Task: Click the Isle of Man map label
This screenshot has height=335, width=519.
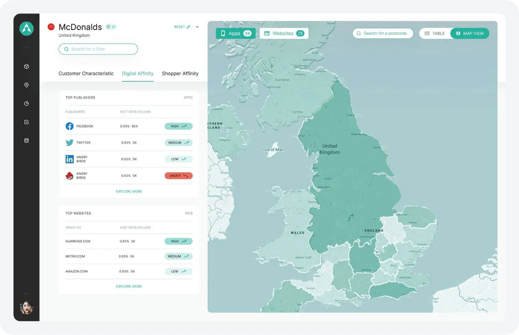Action: pyautogui.click(x=273, y=150)
